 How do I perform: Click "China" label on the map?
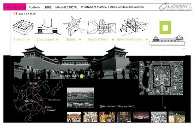point(29,101)
